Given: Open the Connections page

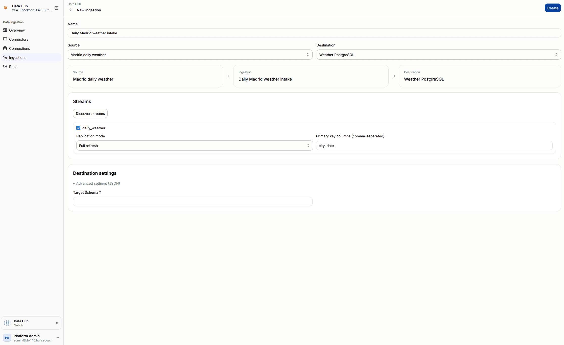Looking at the screenshot, I should [x=31, y=48].
